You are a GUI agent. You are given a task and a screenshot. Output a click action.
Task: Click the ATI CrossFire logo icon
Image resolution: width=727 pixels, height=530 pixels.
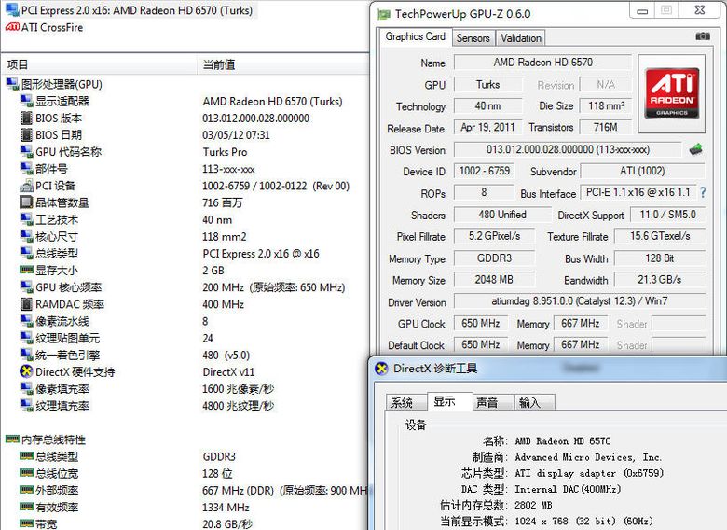pyautogui.click(x=12, y=27)
